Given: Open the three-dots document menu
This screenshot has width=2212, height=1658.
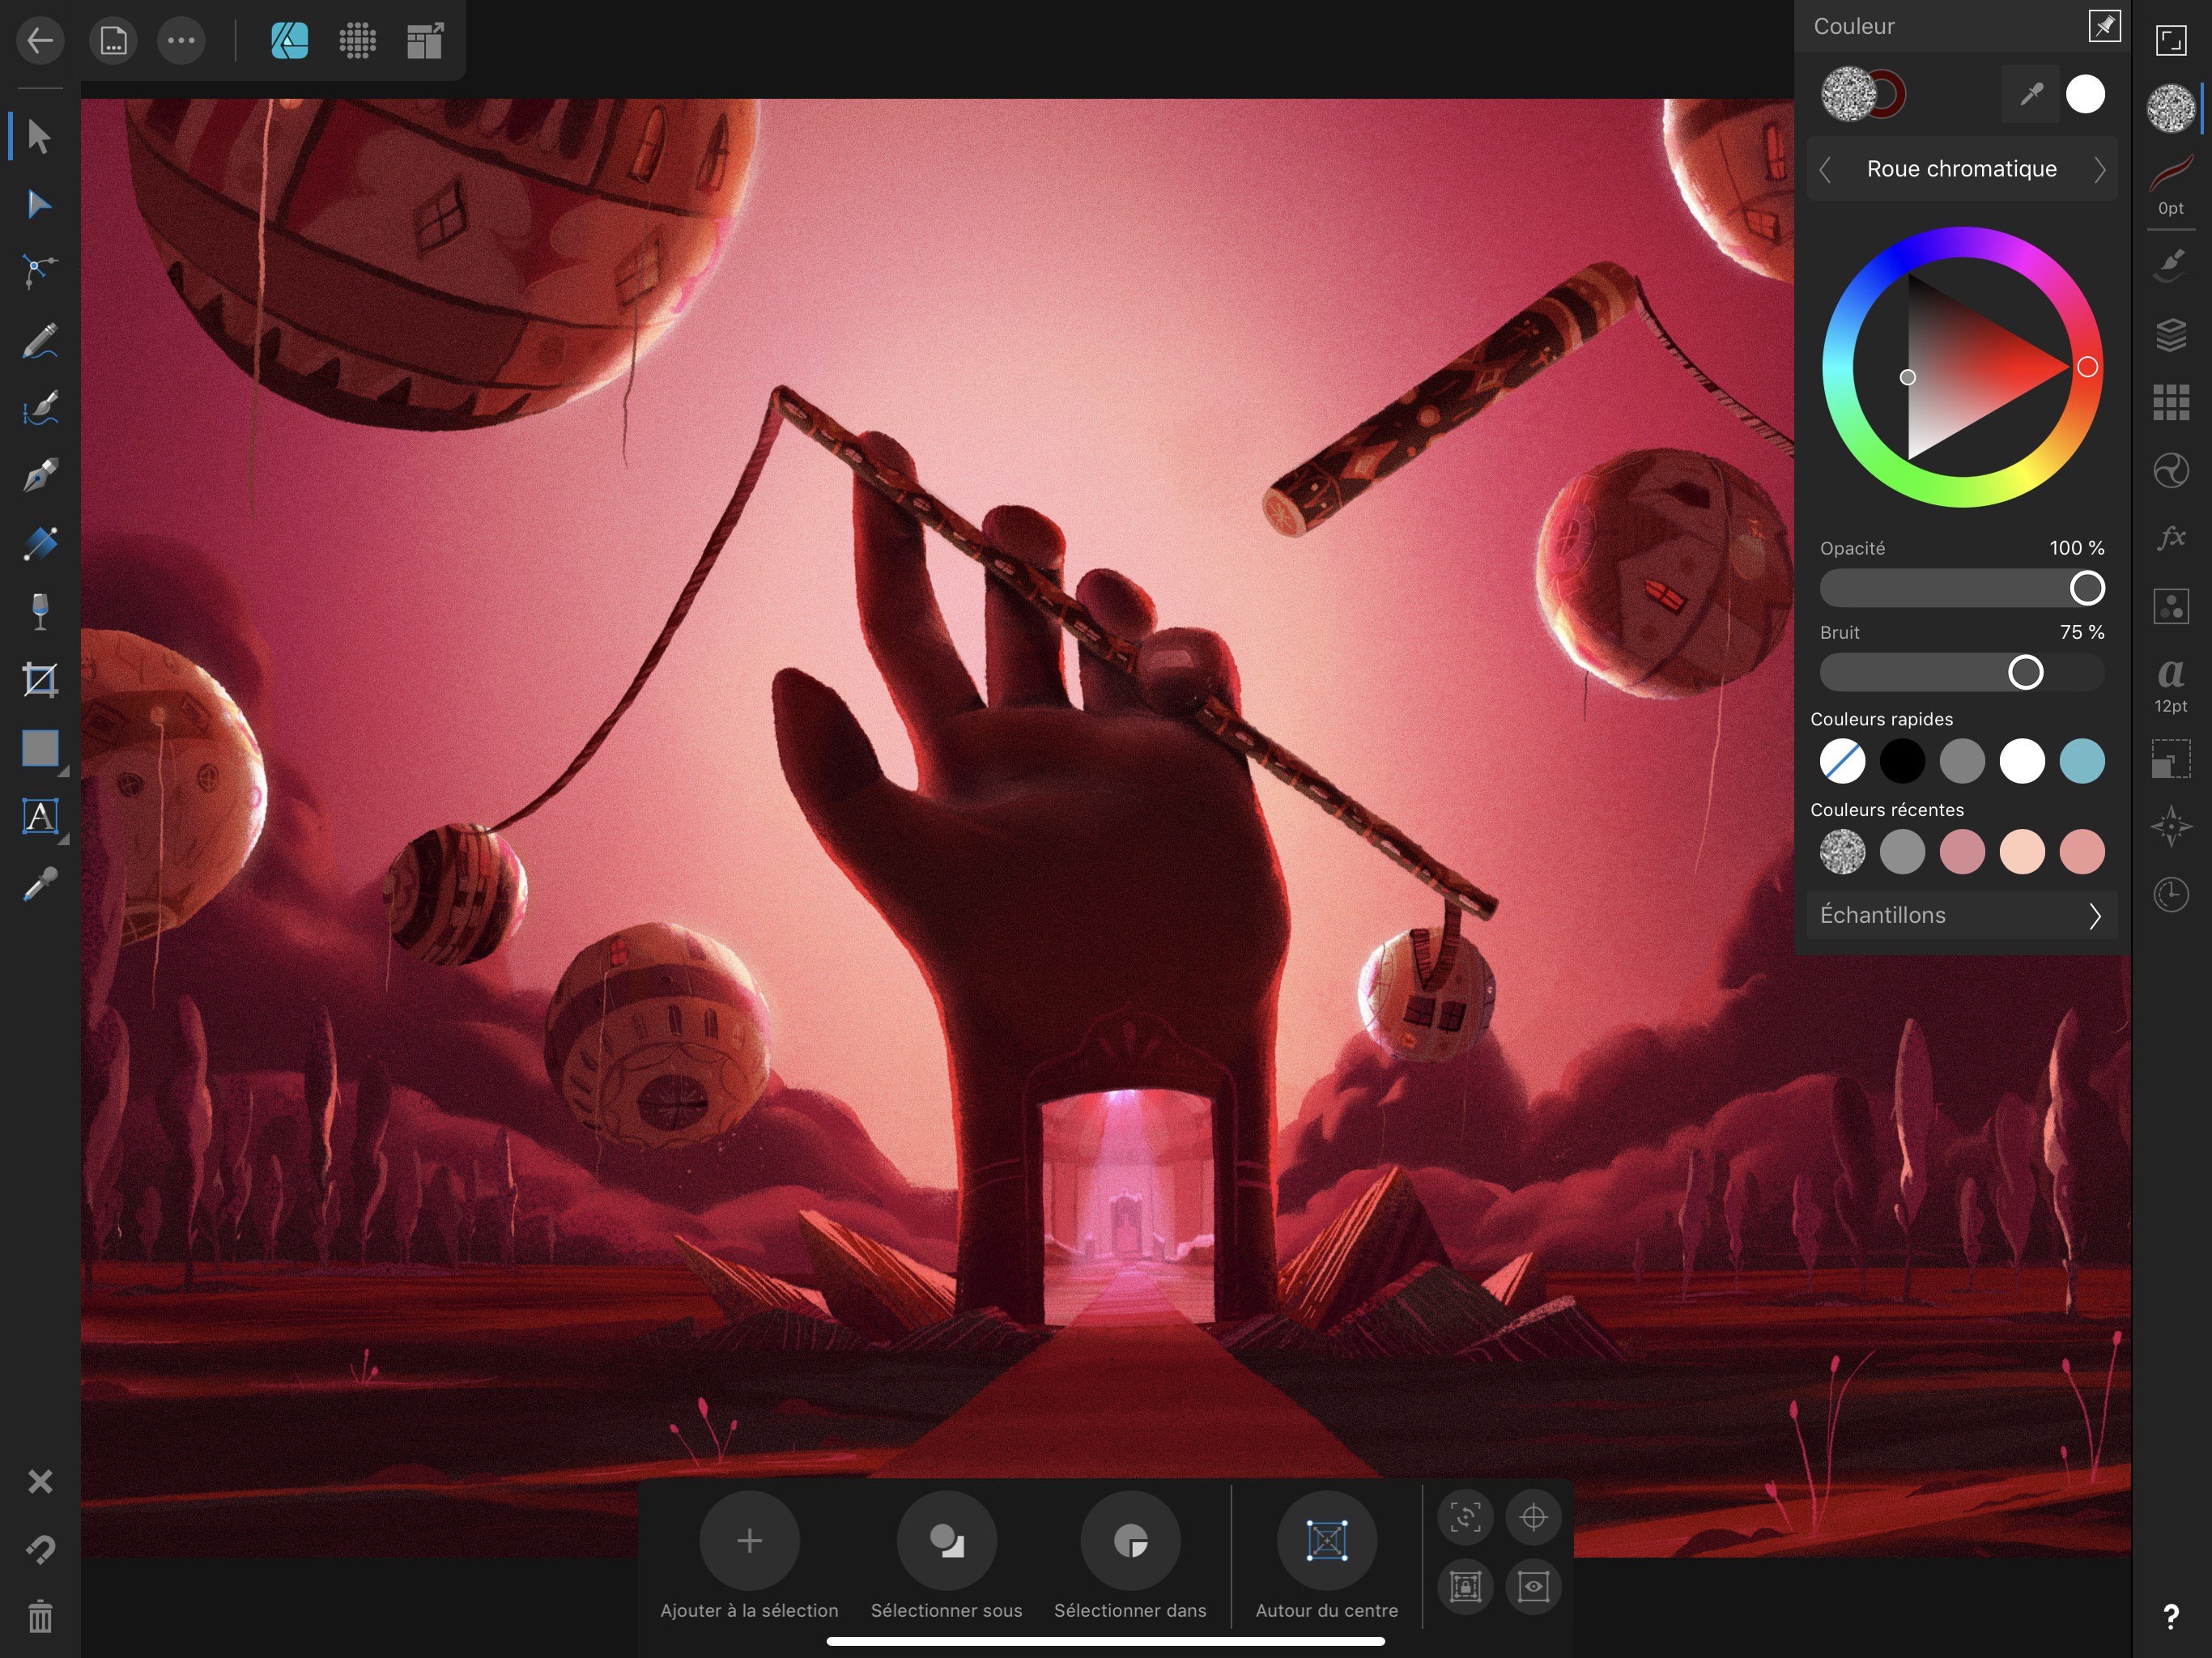Looking at the screenshot, I should pos(181,41).
